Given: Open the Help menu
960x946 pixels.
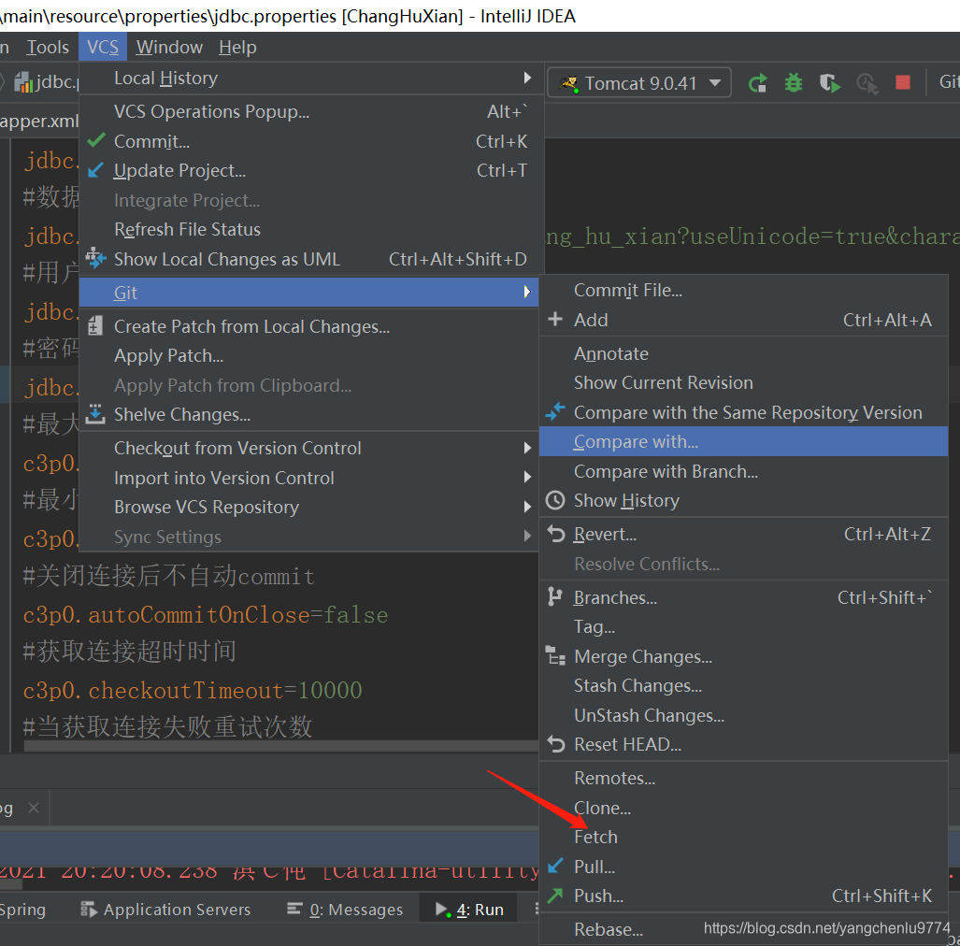Looking at the screenshot, I should point(237,47).
